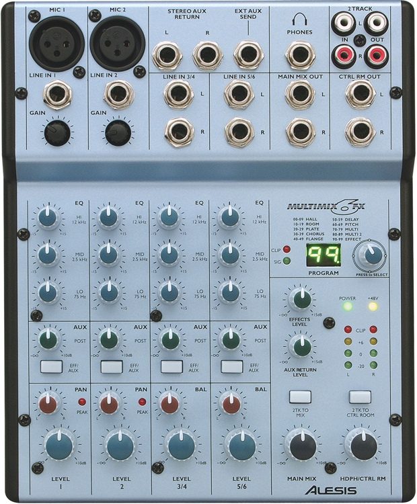Click channel 5/6 AUX send knob
The image size is (417, 504).
click(x=231, y=340)
